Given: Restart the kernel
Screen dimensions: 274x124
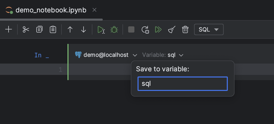Looking at the screenshot, I should (145, 29).
